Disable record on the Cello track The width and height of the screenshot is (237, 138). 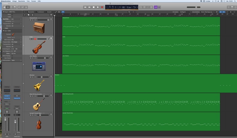pos(35,39)
